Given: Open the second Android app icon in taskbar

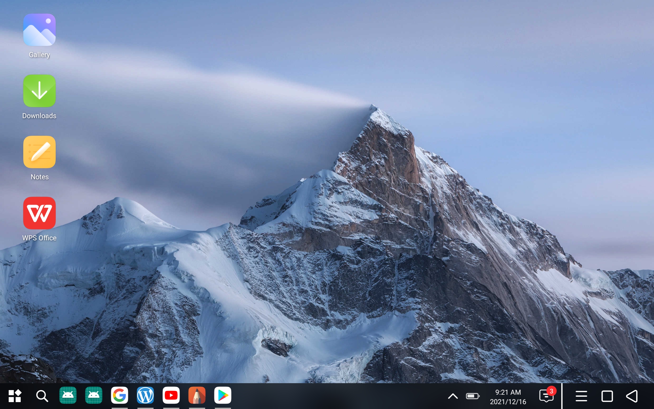Looking at the screenshot, I should [94, 395].
